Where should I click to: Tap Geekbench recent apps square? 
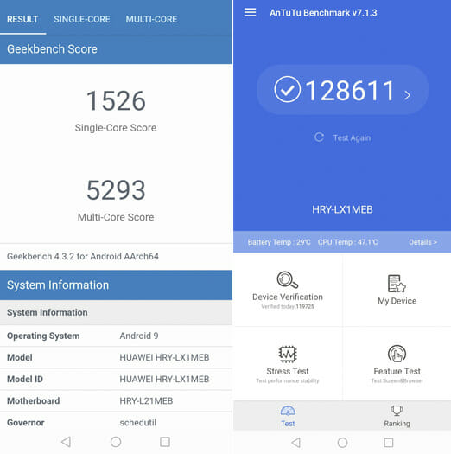tap(165, 442)
